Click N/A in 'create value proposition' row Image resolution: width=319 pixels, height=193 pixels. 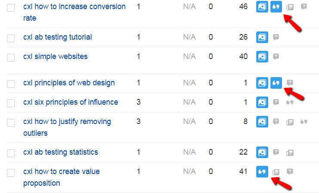[x=190, y=171]
